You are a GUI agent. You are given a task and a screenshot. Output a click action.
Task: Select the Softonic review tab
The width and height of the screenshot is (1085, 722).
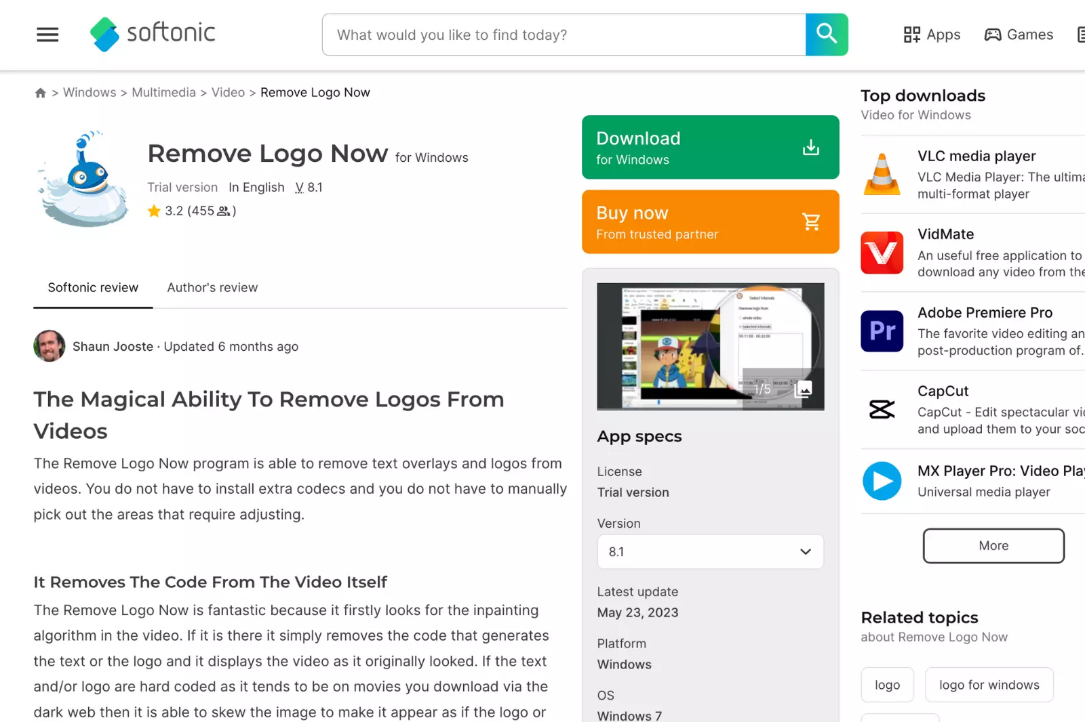point(93,287)
